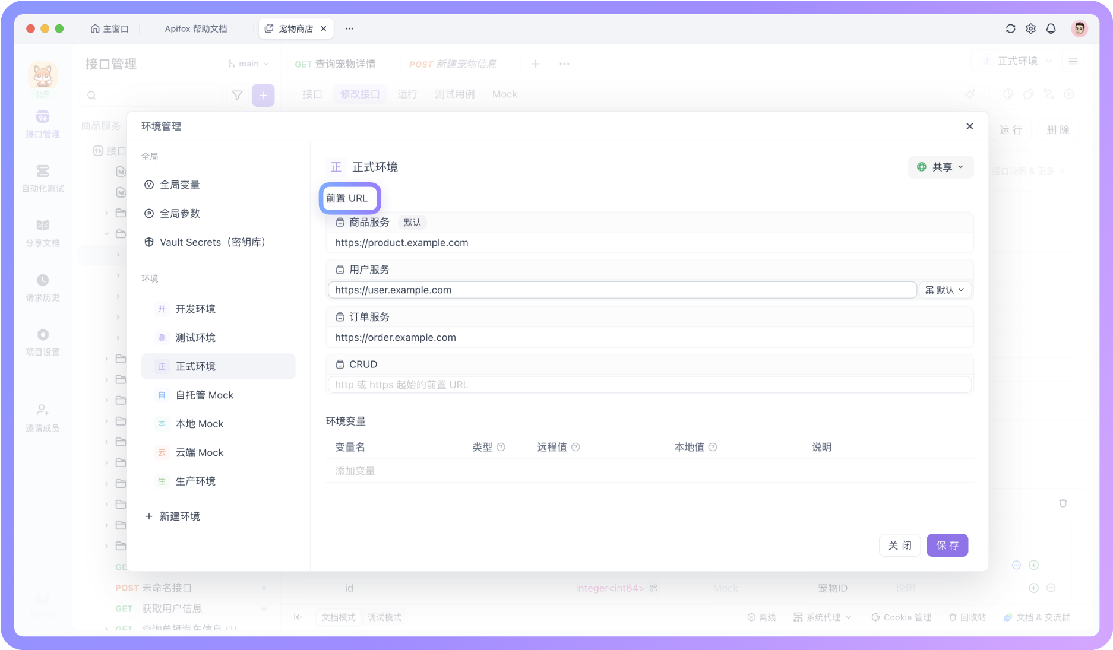This screenshot has width=1113, height=650.
Task: Close the 环境管理 dialog
Action: [969, 126]
